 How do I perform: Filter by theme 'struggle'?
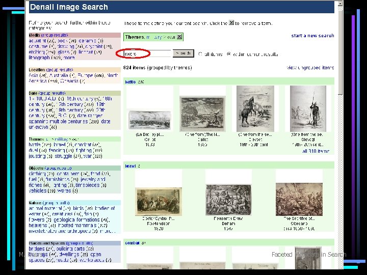pyautogui.click(x=63, y=156)
